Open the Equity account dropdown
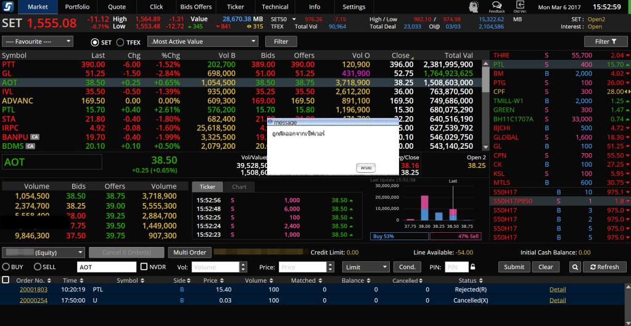Viewport: 631px width, 326px height. pos(43,253)
